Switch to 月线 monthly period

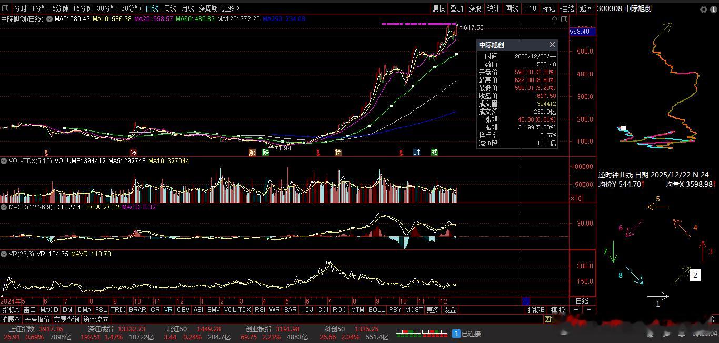tap(187, 8)
